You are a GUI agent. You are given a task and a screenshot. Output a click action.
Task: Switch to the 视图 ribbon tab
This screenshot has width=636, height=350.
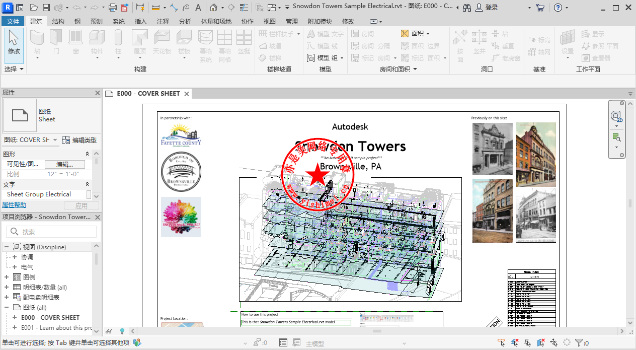pyautogui.click(x=269, y=22)
